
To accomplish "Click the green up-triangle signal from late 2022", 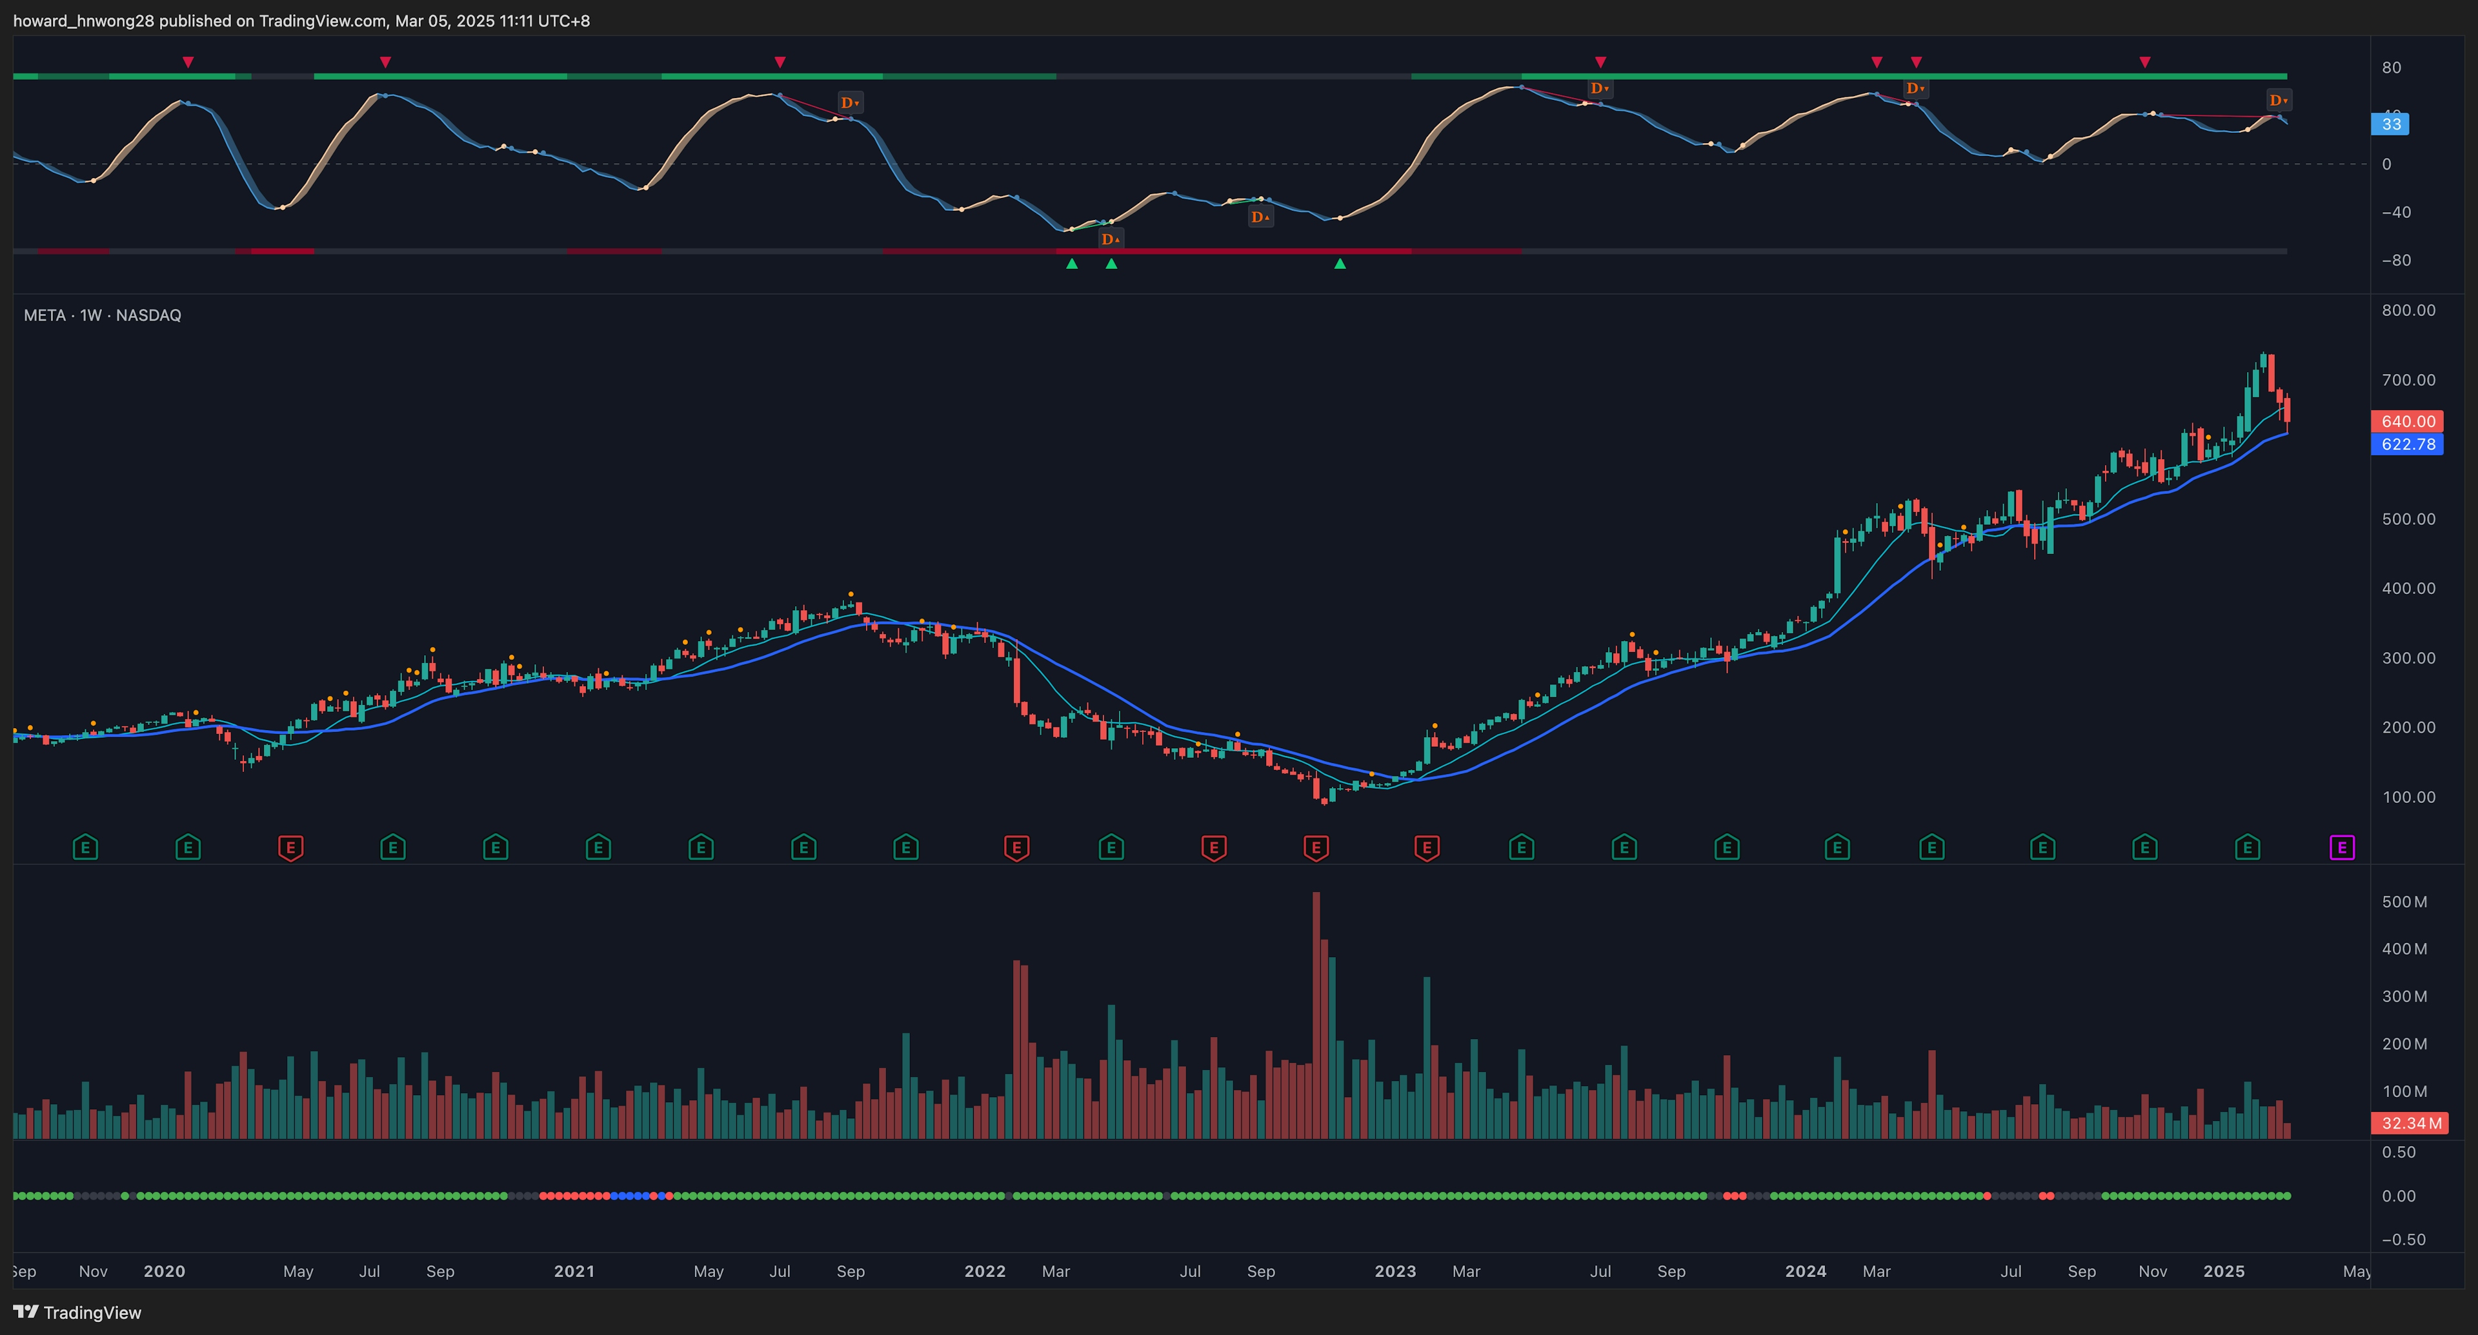I will [1340, 263].
